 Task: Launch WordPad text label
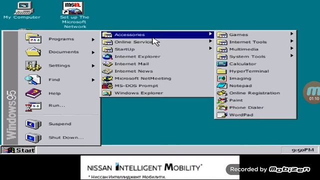point(241,115)
